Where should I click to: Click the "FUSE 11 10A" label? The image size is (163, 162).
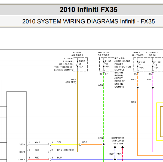pyautogui.click(x=142, y=65)
